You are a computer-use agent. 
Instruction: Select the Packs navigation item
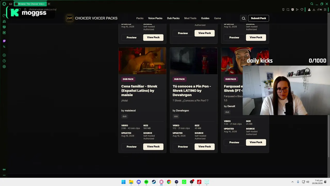pos(140,18)
